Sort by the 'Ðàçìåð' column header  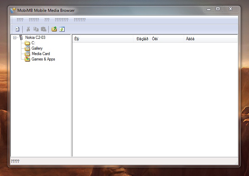pyautogui.click(x=141, y=39)
